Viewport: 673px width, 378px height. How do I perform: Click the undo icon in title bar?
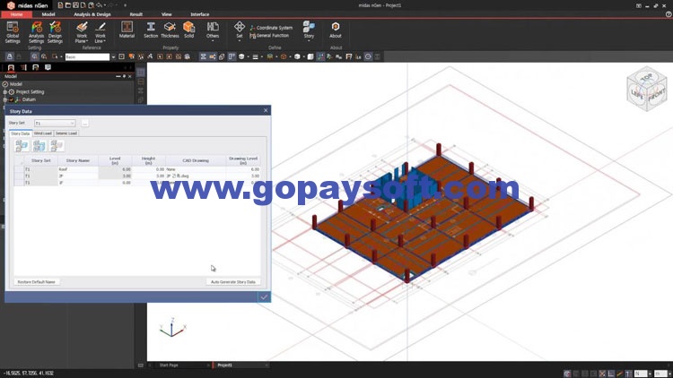[99, 5]
